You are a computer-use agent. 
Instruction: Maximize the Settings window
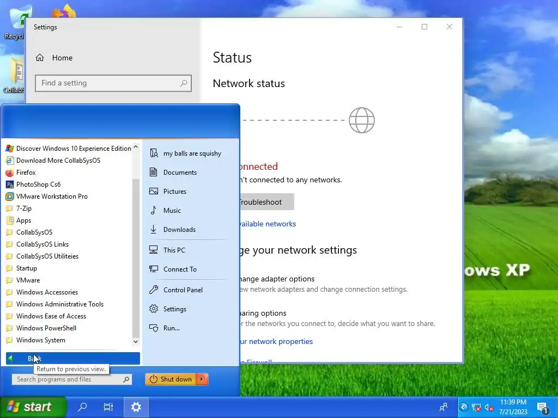pyautogui.click(x=424, y=27)
